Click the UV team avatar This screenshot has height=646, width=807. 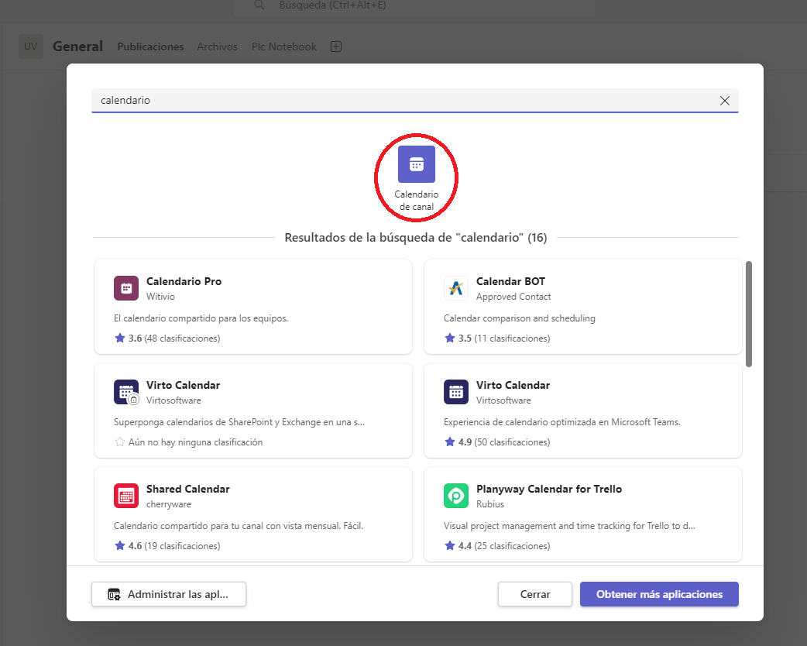31,46
